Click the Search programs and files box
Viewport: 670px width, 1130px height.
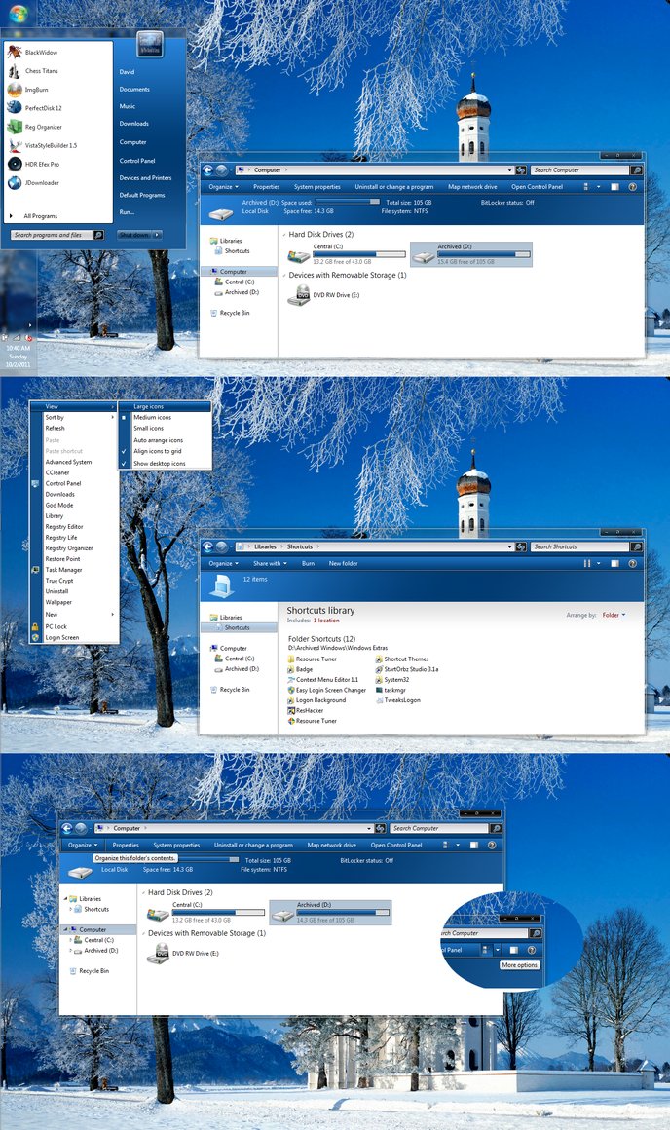point(52,235)
